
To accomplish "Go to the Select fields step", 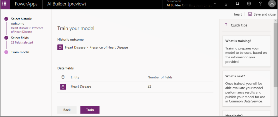I will [x=20, y=38].
